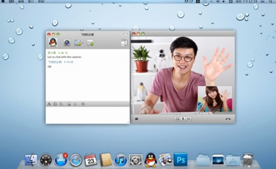Open text chat bubble icon in video window

137,119
